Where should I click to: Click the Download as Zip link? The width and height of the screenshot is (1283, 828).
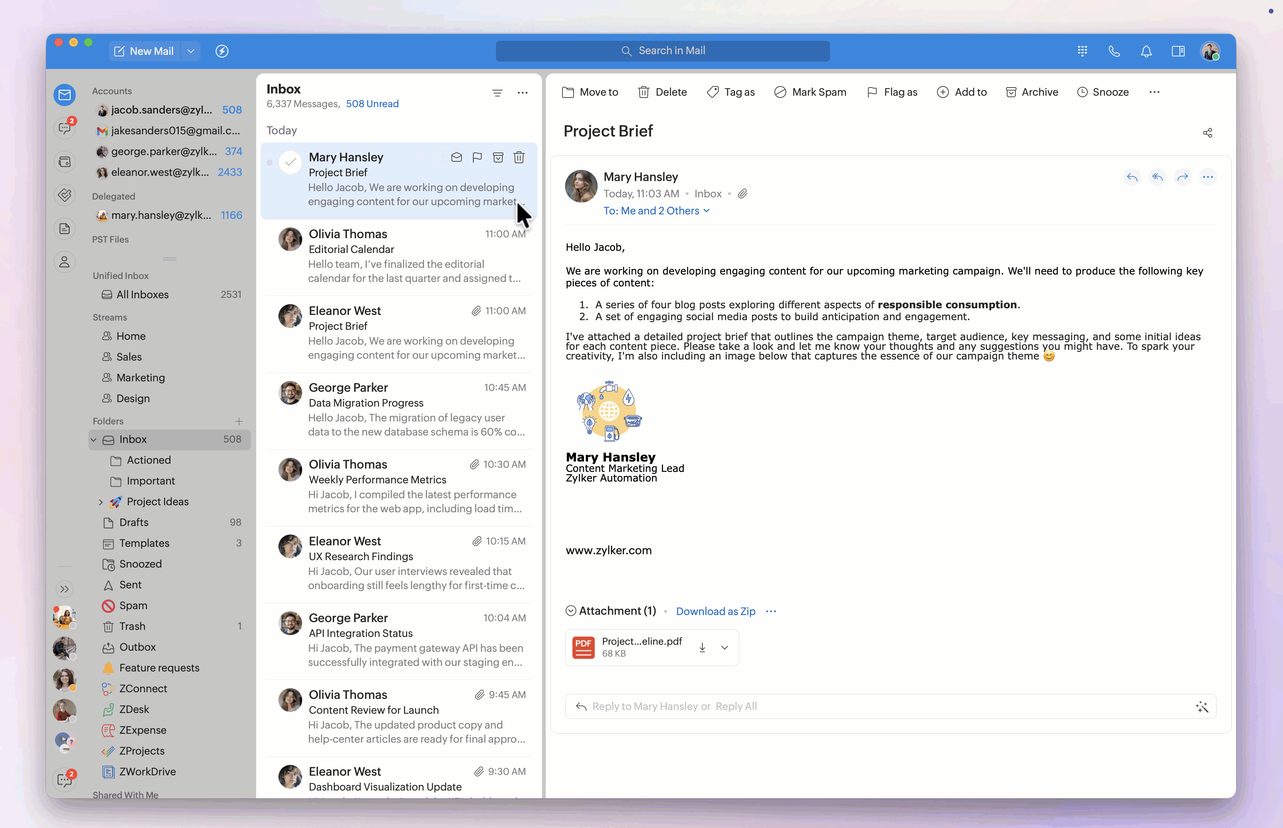click(x=715, y=611)
